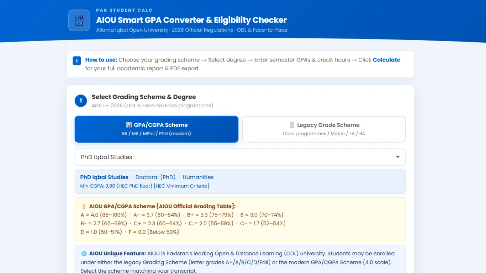
Task: Switch to the Legacy Grade Scheme option
Action: (324, 129)
